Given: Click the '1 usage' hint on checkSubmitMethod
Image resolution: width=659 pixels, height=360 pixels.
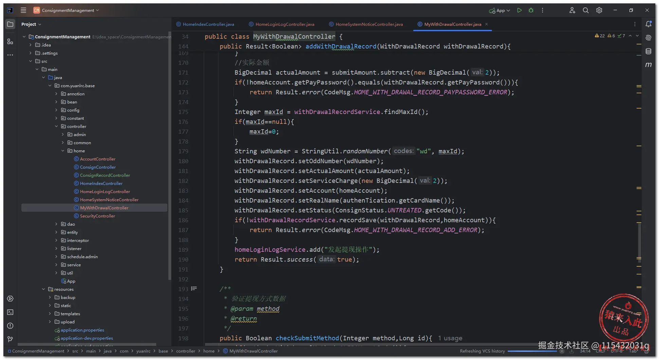Looking at the screenshot, I should click(x=450, y=338).
